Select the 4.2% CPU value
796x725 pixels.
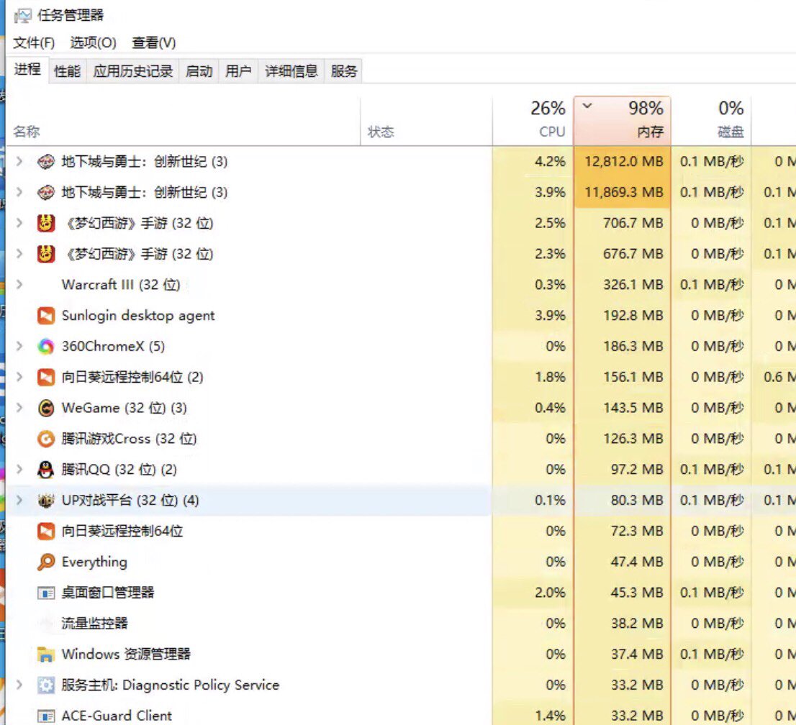pos(550,162)
